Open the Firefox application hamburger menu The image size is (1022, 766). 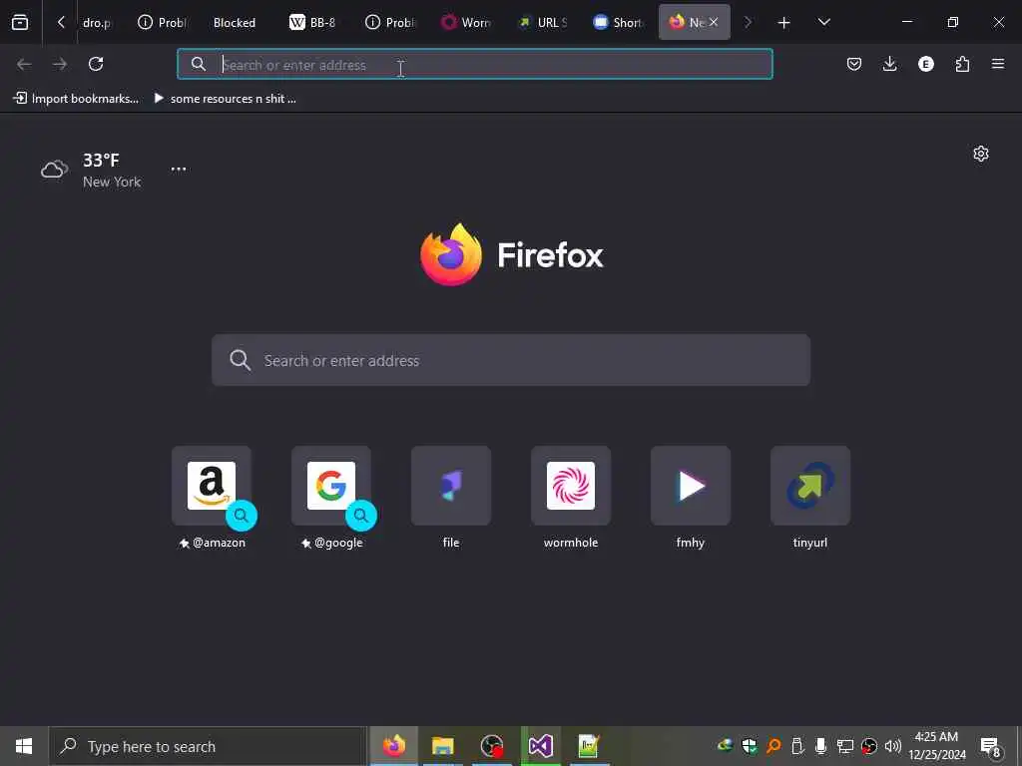coord(998,64)
